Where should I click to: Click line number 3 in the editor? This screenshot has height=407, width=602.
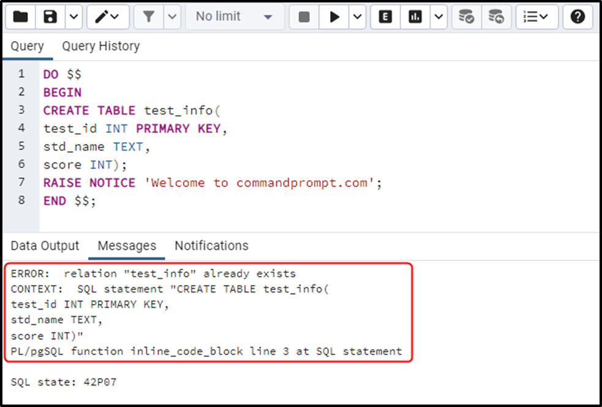(21, 110)
